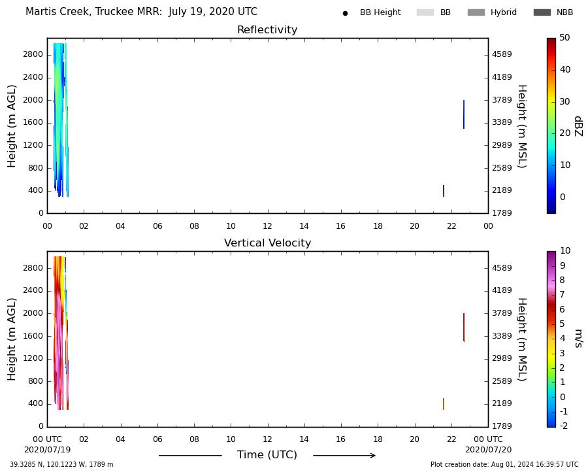
Task: Click the BB Height legend dot
Action: pos(345,14)
